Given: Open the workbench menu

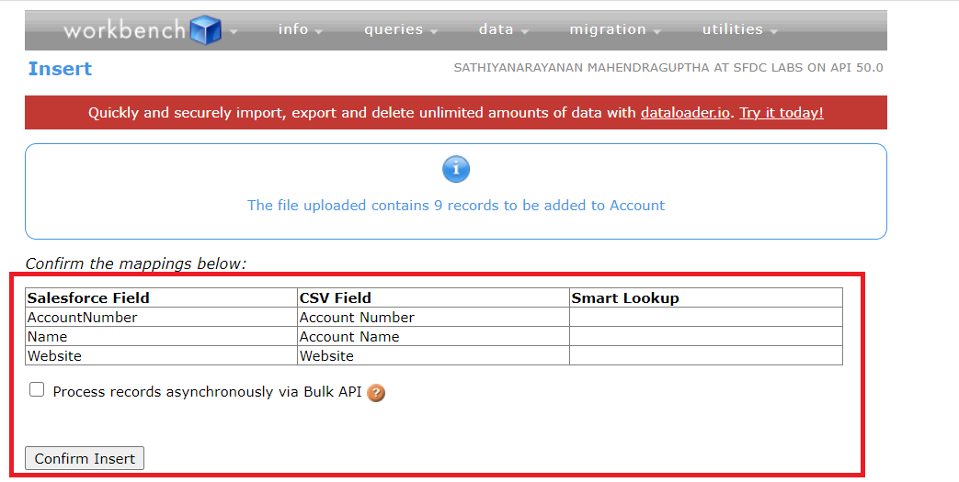Looking at the screenshot, I should point(125,30).
